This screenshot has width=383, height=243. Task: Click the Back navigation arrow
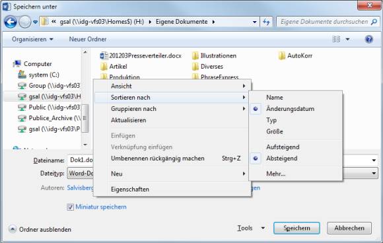click(x=11, y=22)
